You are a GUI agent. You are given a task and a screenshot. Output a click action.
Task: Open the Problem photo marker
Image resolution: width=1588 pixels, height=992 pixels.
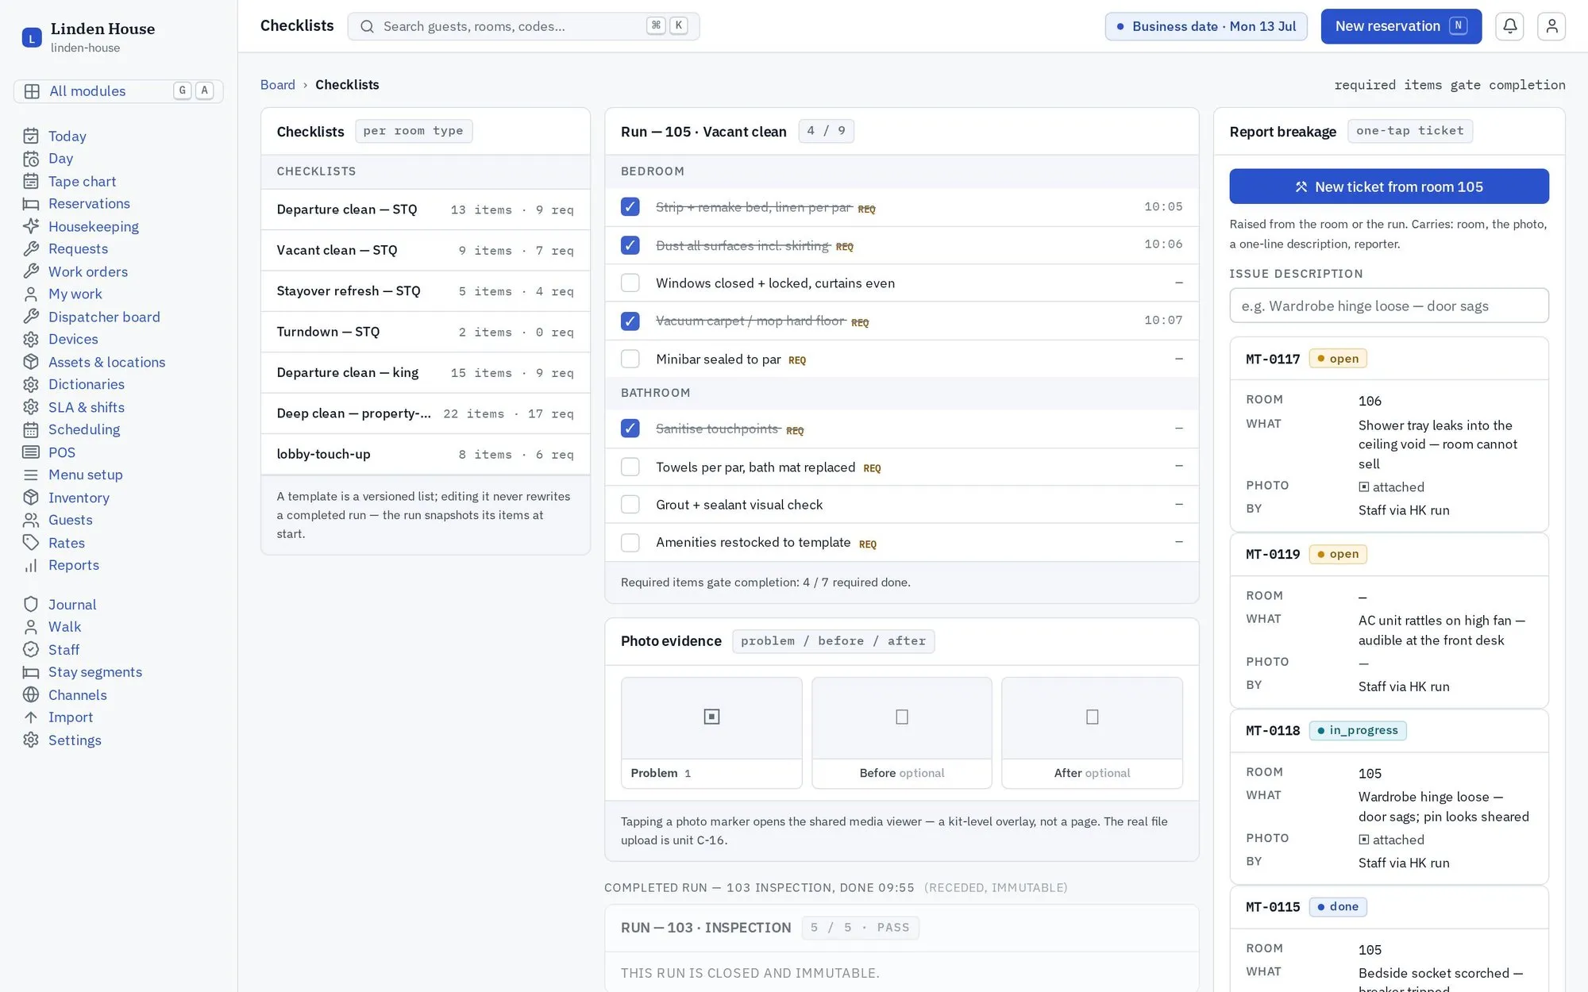pyautogui.click(x=711, y=717)
